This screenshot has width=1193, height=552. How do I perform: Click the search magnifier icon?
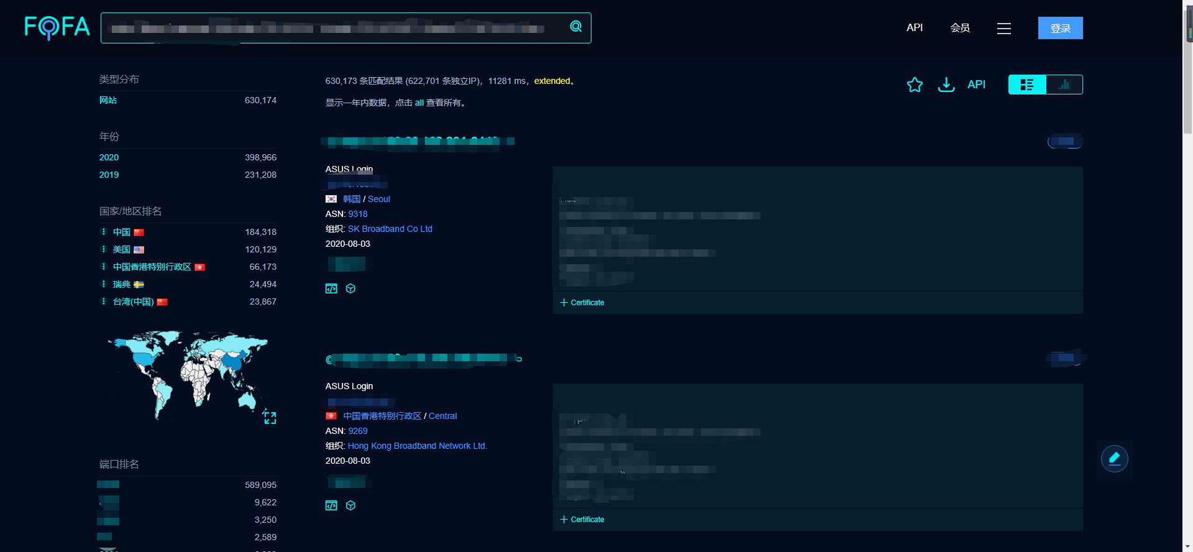[576, 27]
